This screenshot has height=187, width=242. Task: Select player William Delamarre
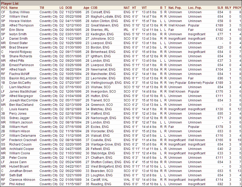pos(23,136)
